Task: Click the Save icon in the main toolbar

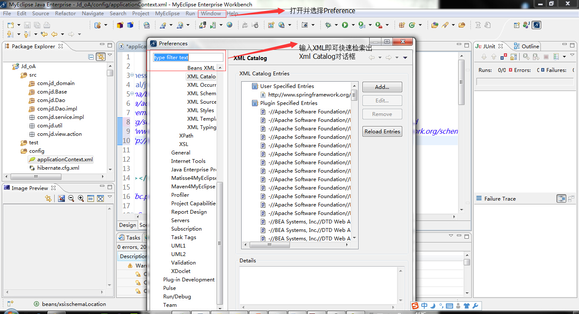Action: [x=27, y=25]
